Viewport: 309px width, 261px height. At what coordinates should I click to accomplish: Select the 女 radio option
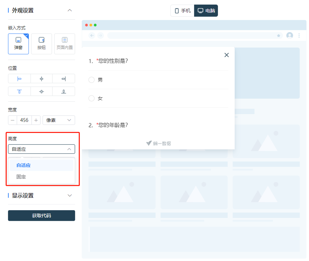(92, 98)
